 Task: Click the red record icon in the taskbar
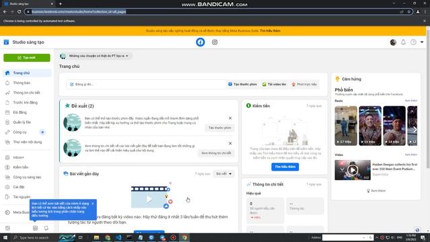click(x=173, y=237)
